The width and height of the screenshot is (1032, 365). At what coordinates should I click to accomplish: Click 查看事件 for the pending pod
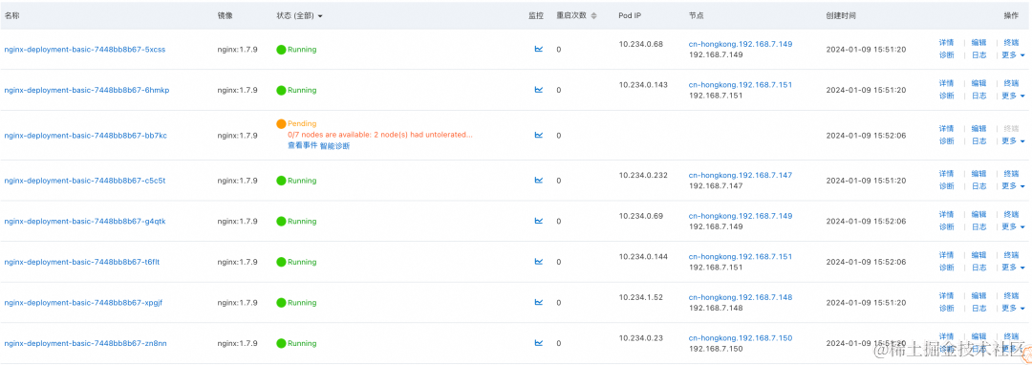point(302,146)
